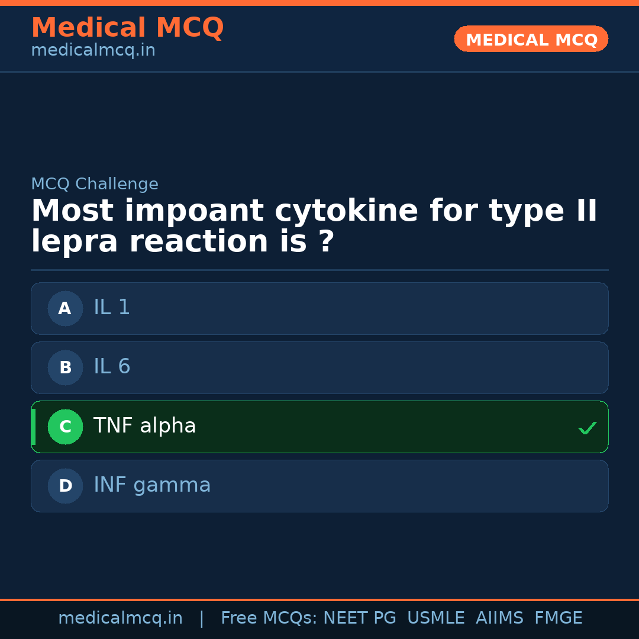The height and width of the screenshot is (639, 639).
Task: Click the green checkmark on TNF alpha
Action: (587, 428)
